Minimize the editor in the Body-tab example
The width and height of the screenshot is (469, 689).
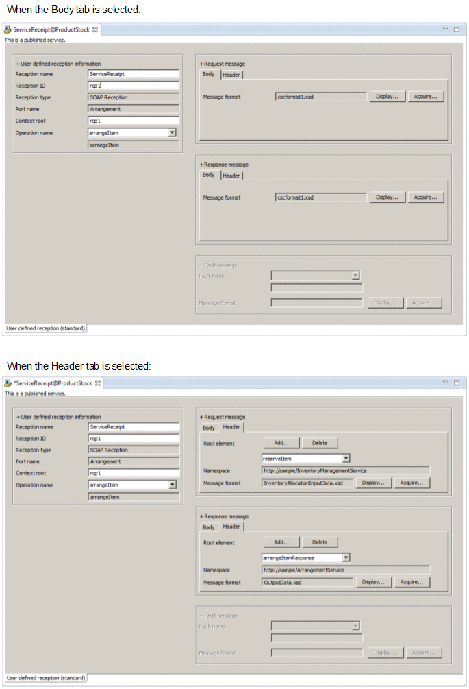click(x=445, y=29)
